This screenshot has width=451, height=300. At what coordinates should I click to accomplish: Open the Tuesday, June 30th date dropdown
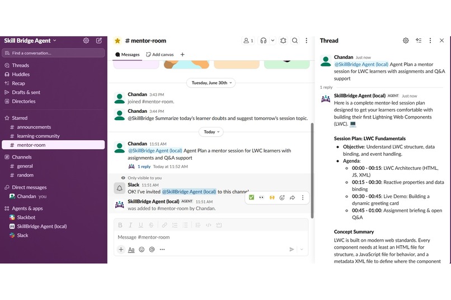(212, 83)
